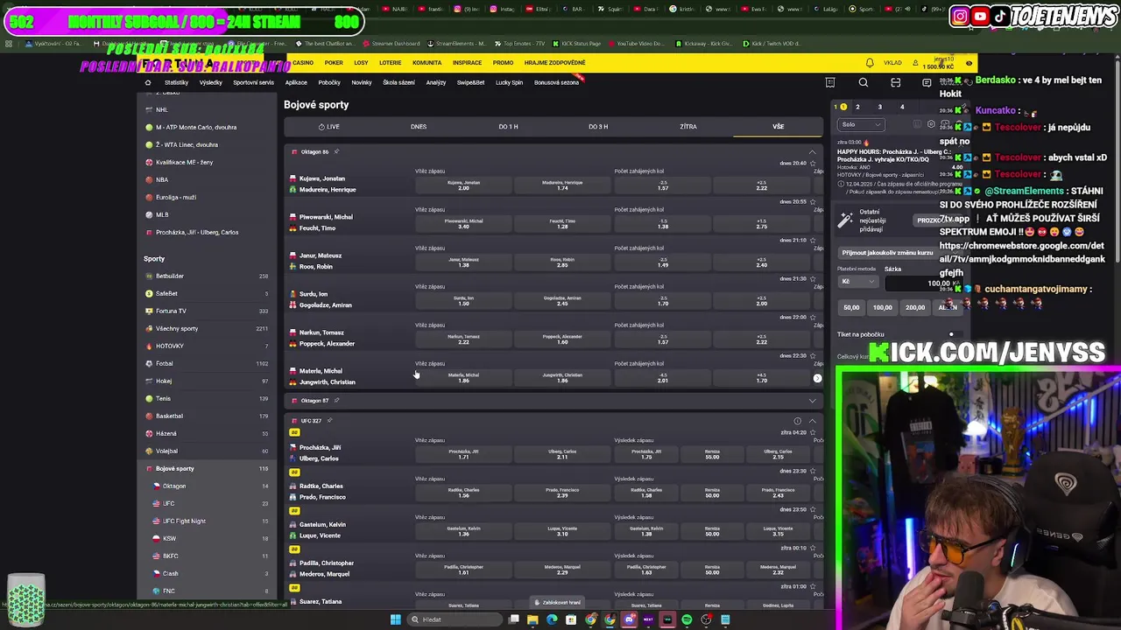
Task: Open bet slip settings gear icon
Action: click(x=931, y=124)
